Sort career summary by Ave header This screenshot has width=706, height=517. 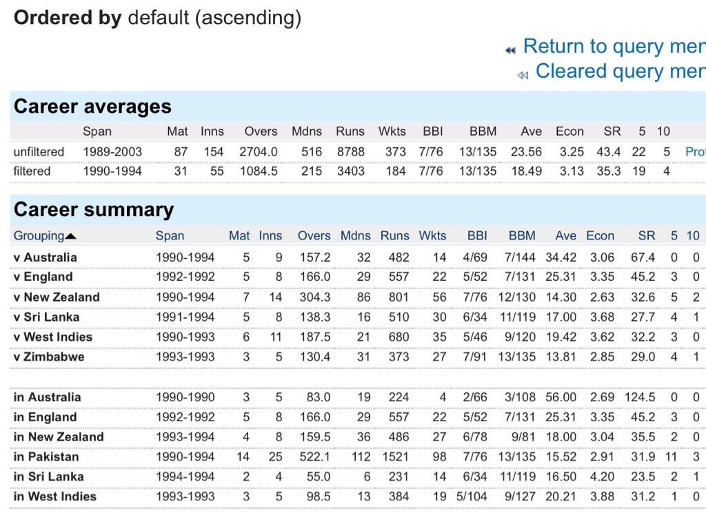tap(565, 235)
